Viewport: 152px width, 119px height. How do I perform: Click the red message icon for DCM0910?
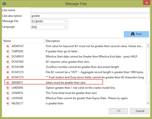(x=8, y=57)
